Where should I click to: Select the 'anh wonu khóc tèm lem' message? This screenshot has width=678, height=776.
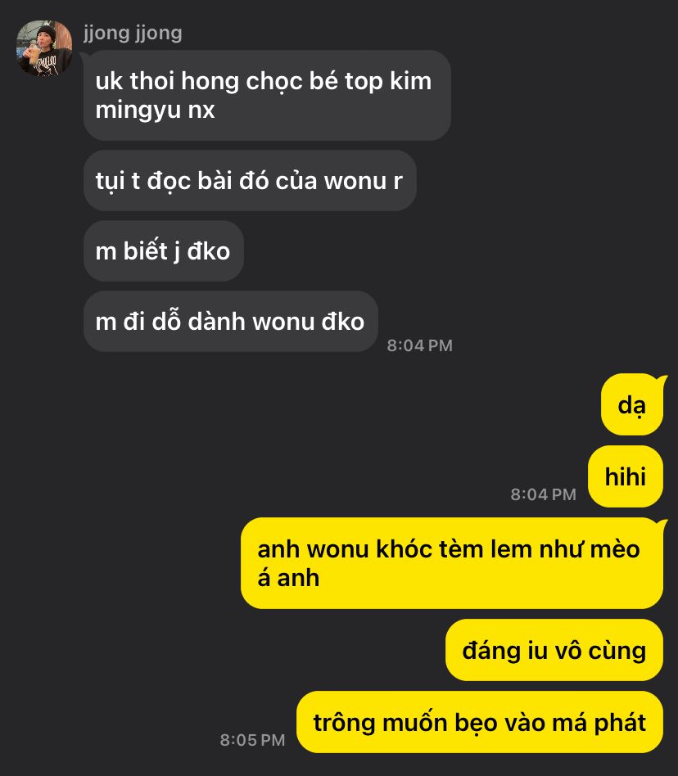pyautogui.click(x=452, y=563)
